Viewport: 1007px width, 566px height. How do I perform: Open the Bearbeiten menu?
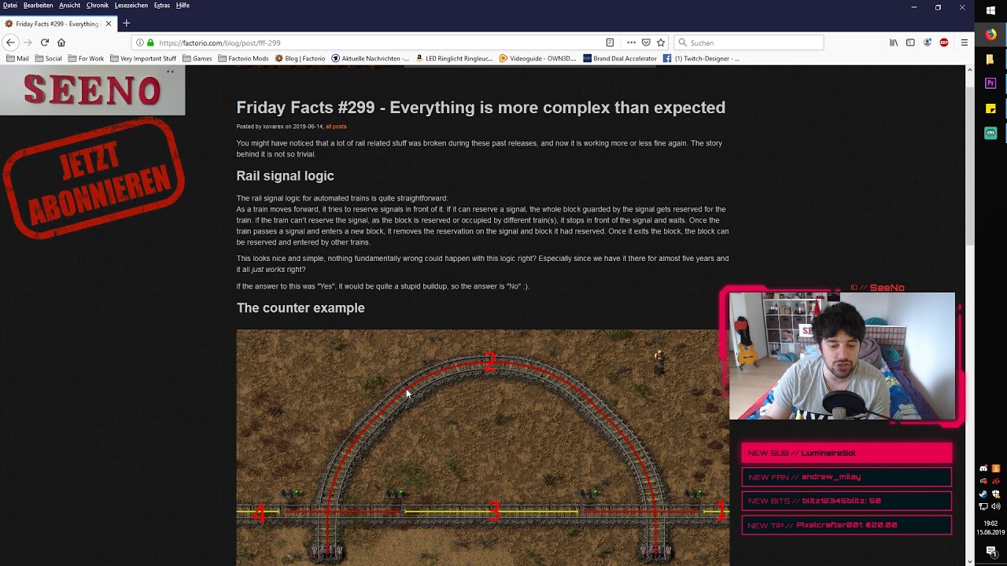(39, 6)
